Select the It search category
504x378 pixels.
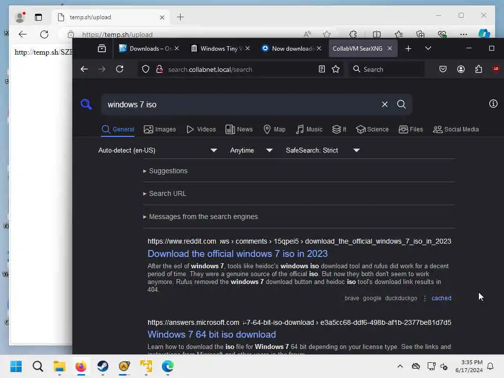[x=339, y=129]
